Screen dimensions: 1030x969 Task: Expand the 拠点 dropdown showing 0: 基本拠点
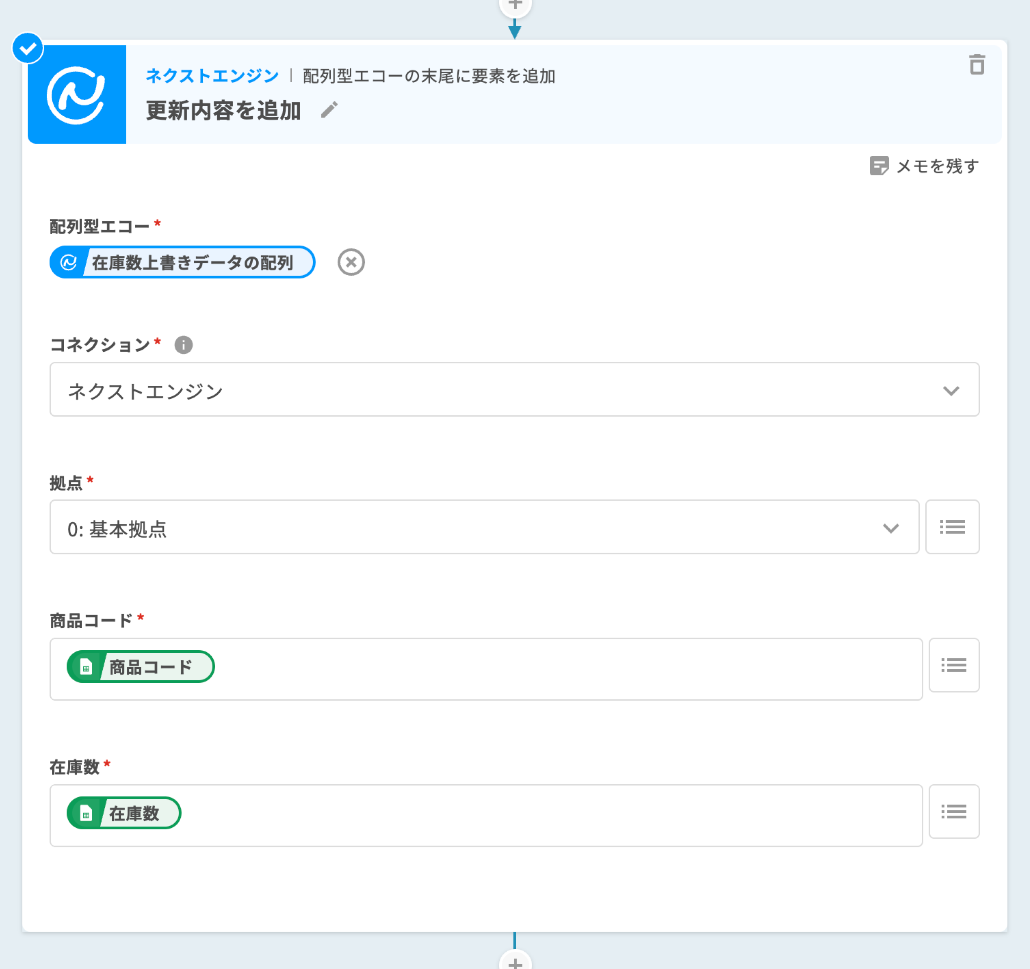890,528
